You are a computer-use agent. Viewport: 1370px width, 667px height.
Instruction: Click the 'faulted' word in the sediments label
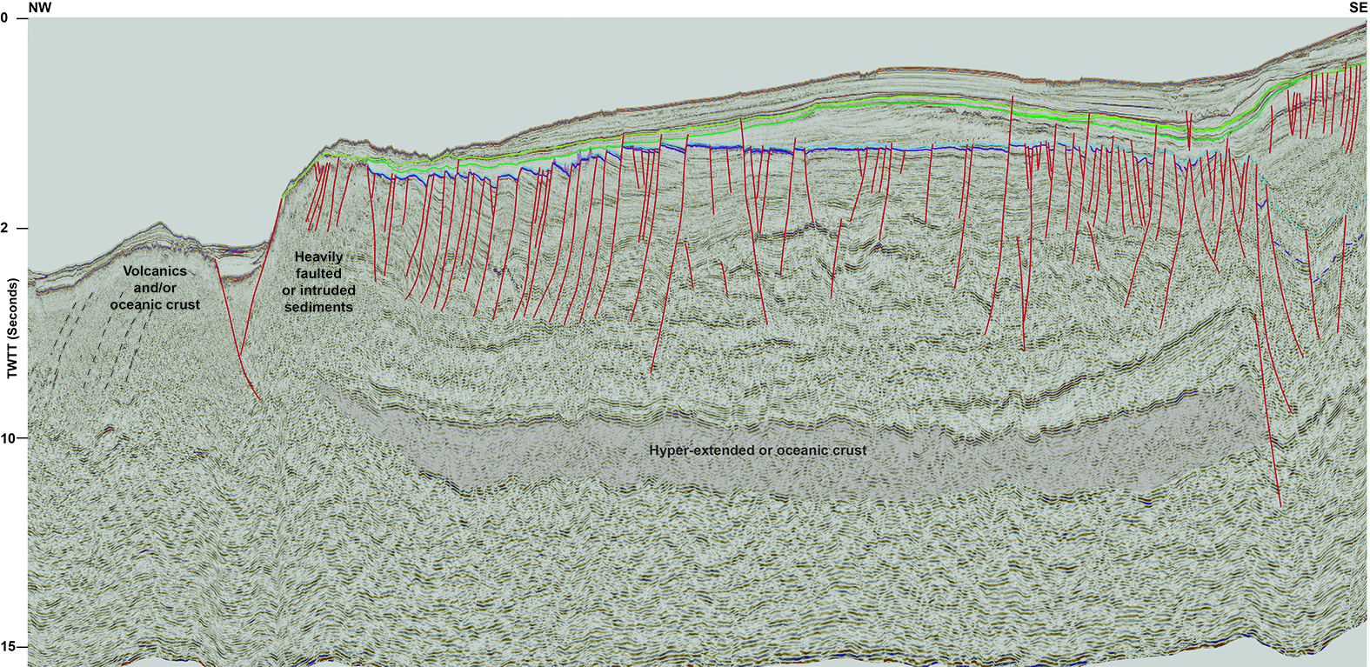tap(318, 273)
